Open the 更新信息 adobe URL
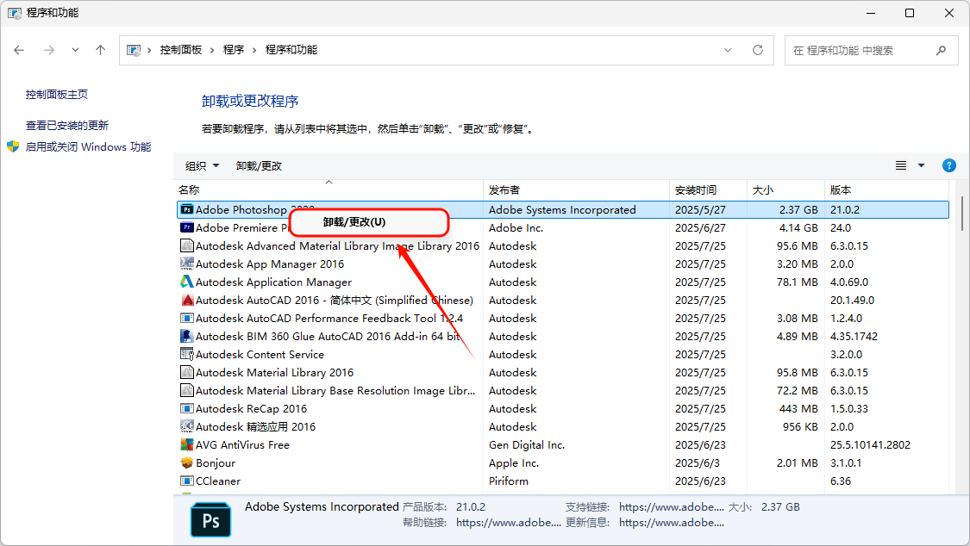Screen dimensions: 970x546 [x=671, y=523]
